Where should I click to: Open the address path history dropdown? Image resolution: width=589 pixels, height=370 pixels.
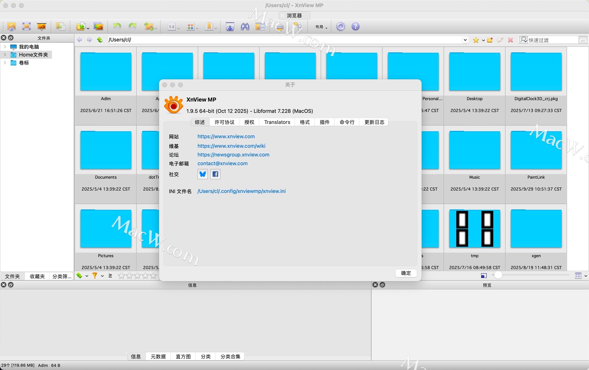pyautogui.click(x=465, y=40)
